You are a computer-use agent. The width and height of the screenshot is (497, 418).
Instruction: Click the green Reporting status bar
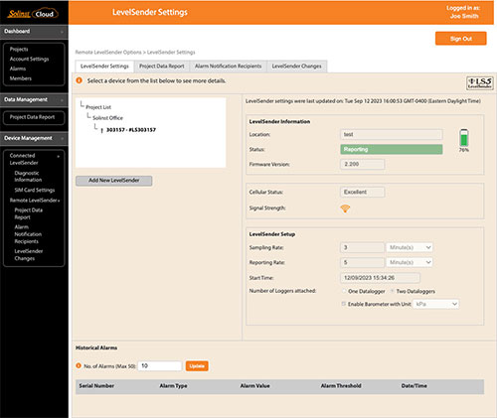point(392,149)
